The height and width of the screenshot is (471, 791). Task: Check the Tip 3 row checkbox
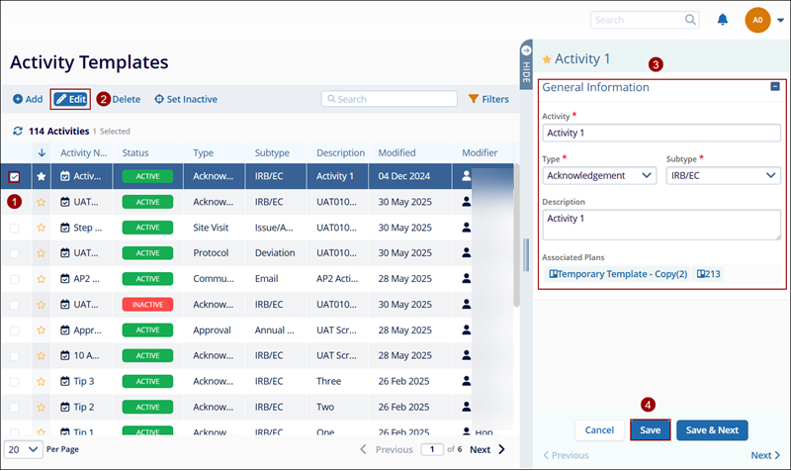(14, 381)
